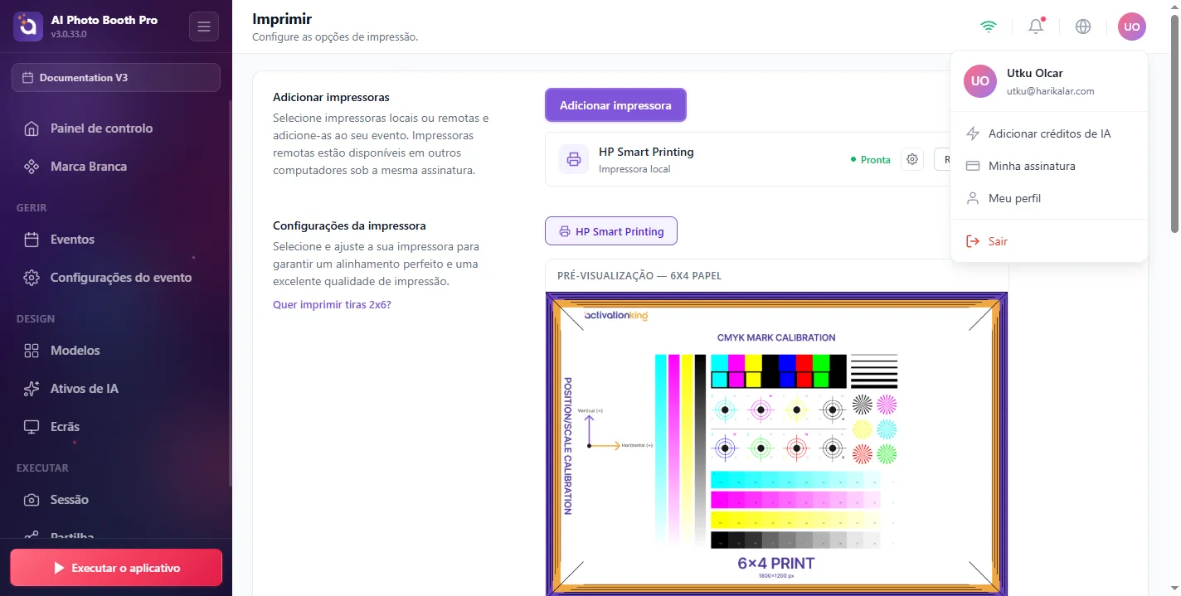This screenshot has height=596, width=1181.
Task: Click the Painel de controlo home icon
Action: click(32, 128)
